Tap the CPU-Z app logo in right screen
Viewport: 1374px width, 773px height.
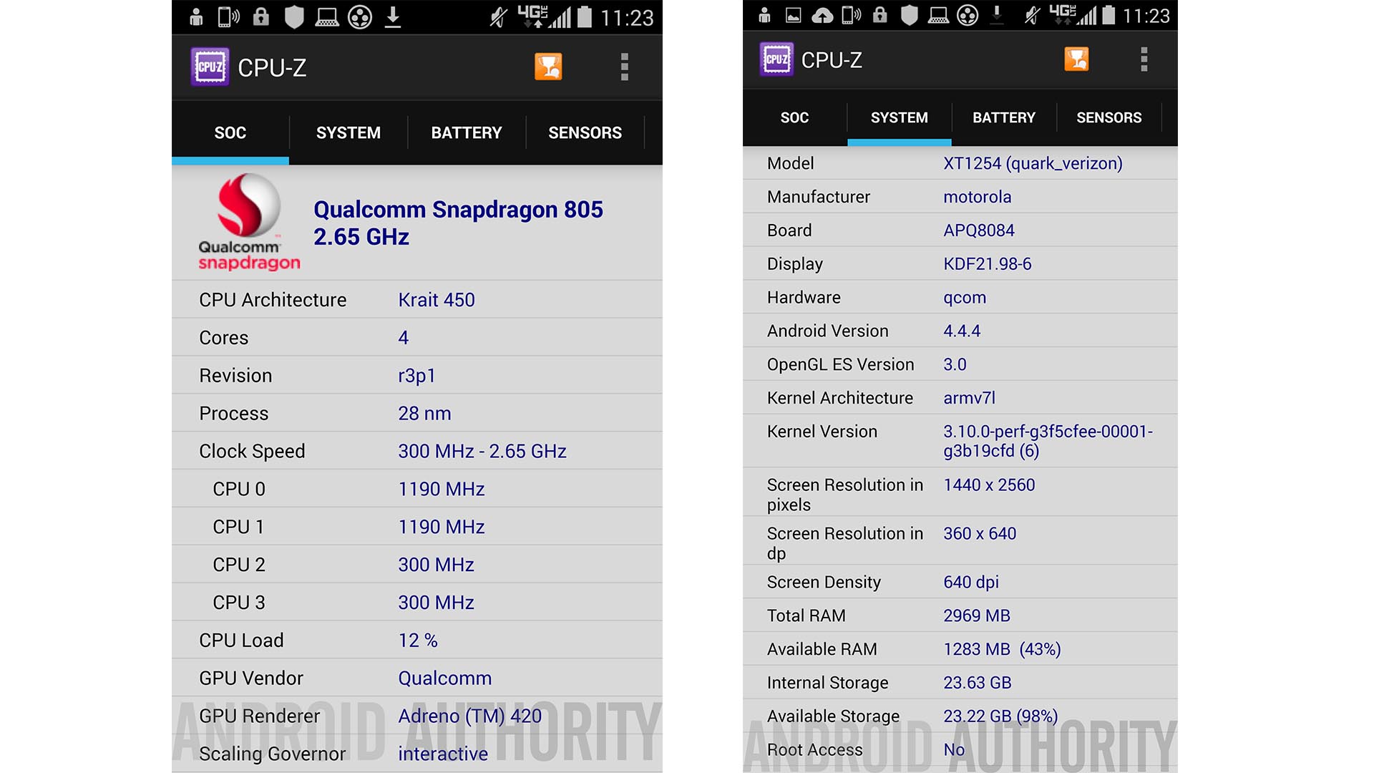pyautogui.click(x=776, y=59)
